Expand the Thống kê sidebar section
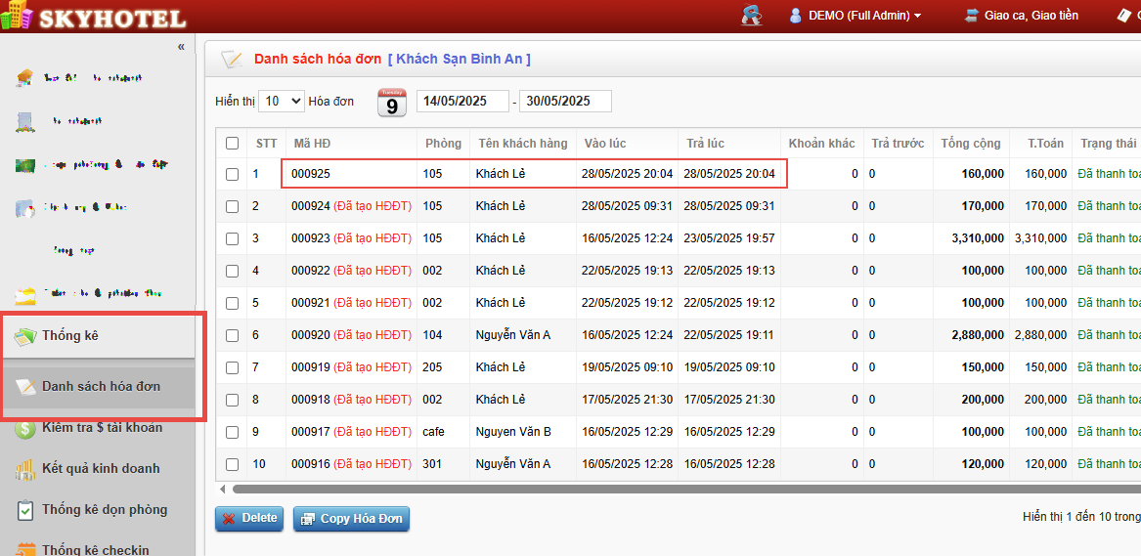This screenshot has height=556, width=1141. [x=70, y=336]
